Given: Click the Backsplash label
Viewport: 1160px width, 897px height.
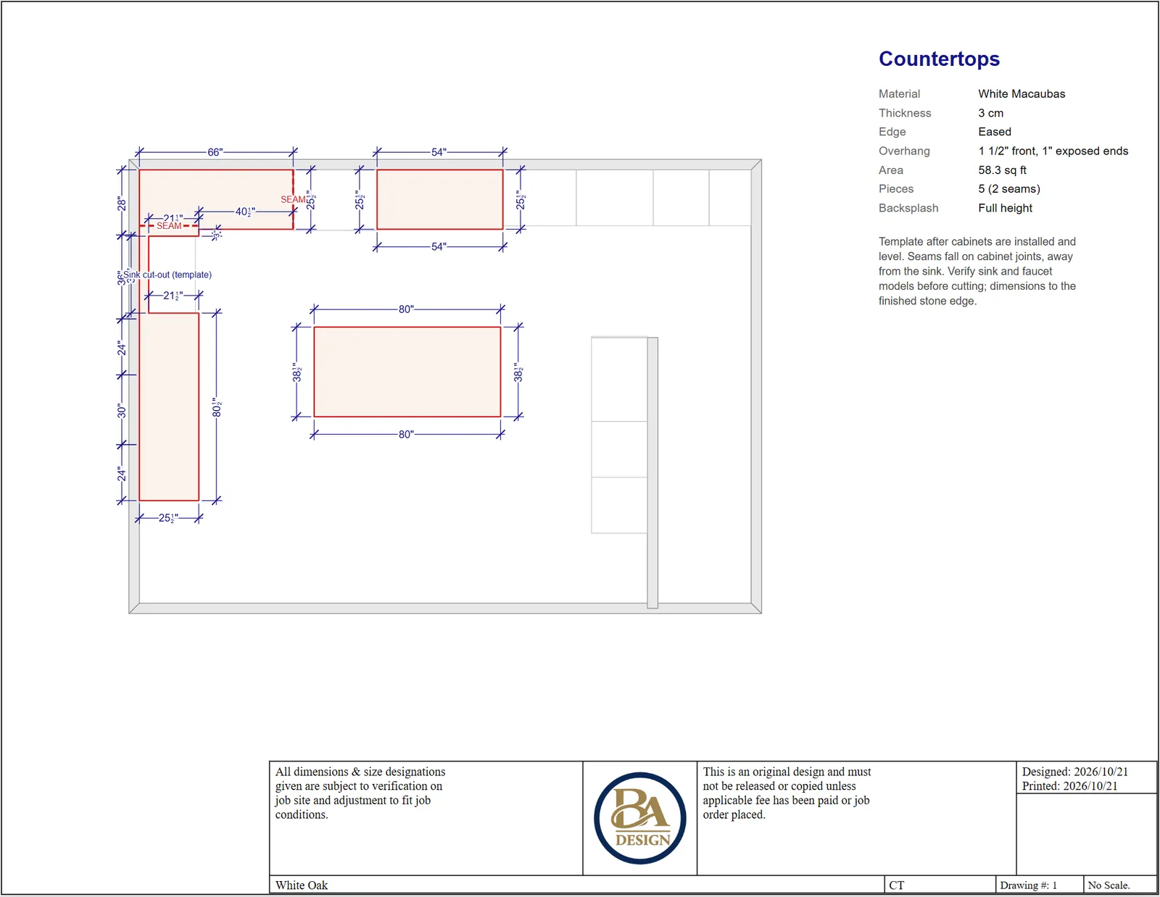Looking at the screenshot, I should point(908,208).
